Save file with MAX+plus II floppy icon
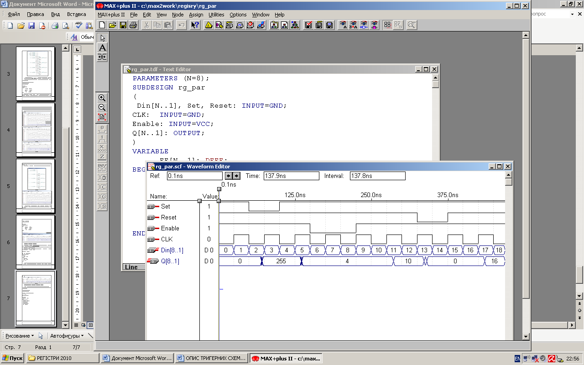This screenshot has width=584, height=365. 123,25
